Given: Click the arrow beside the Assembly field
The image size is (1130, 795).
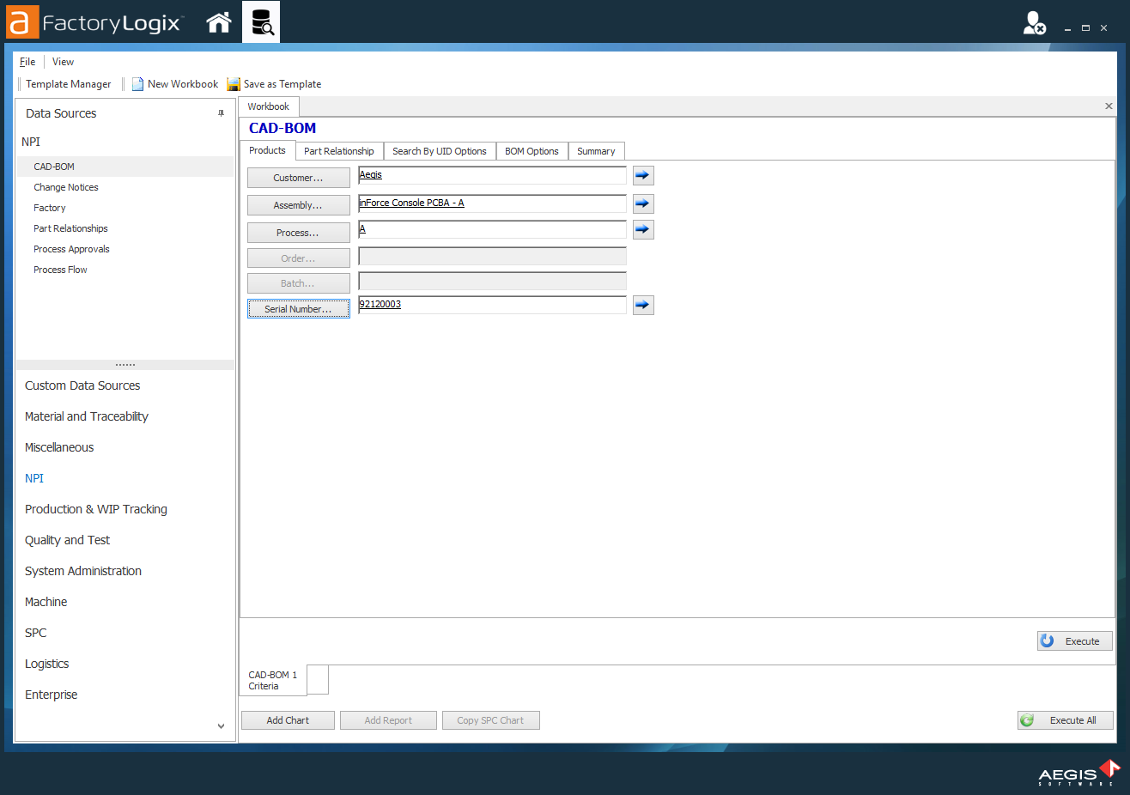Looking at the screenshot, I should click(642, 203).
